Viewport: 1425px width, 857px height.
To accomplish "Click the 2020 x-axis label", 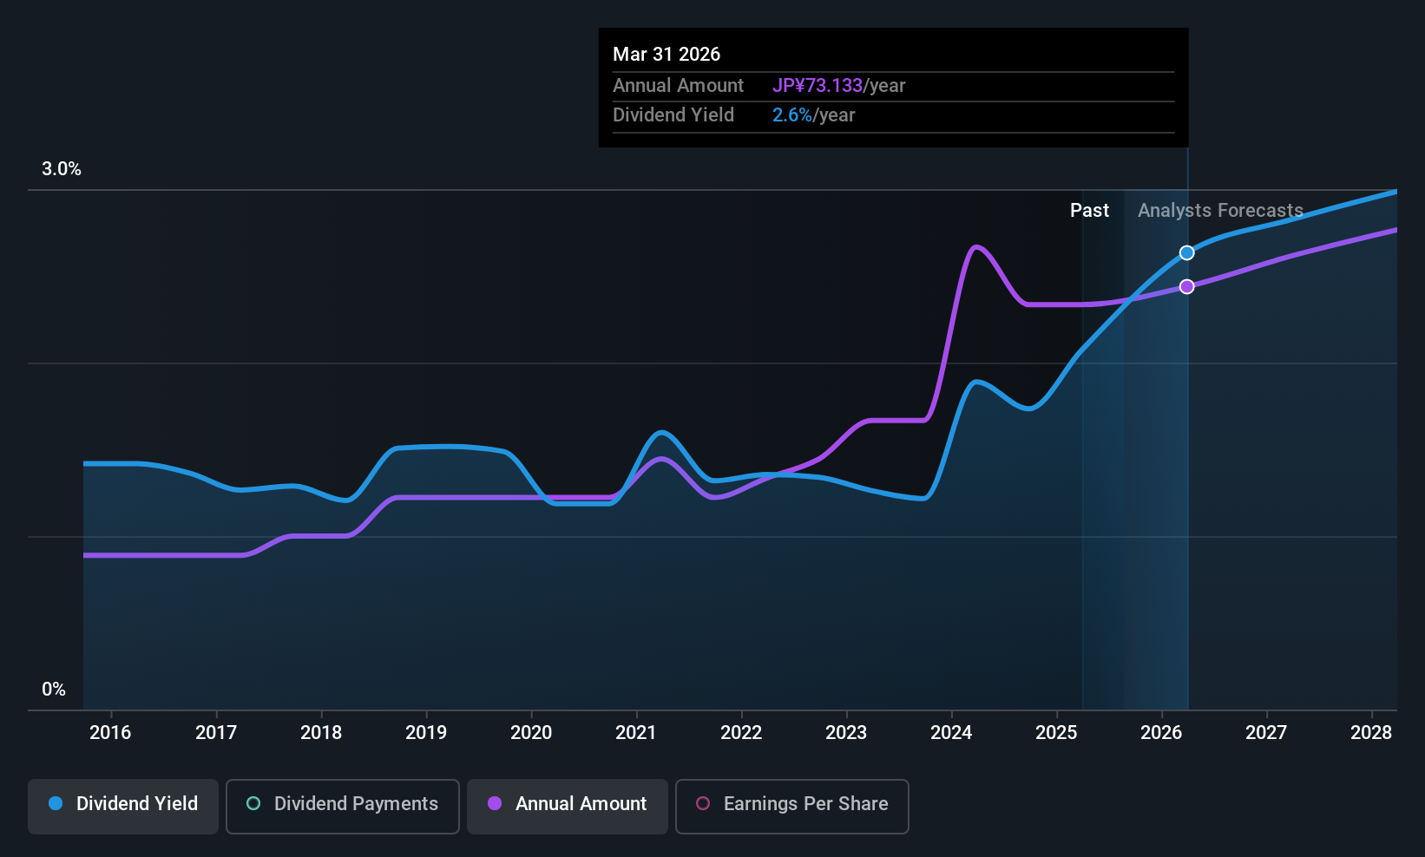I will coord(531,732).
